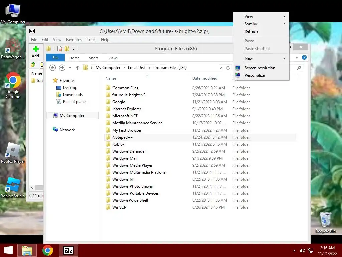Open 7-Zip File menu

click(x=34, y=40)
